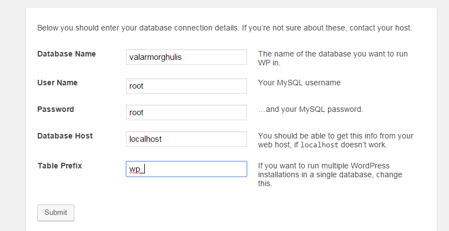Focus the Table Prefix text field
This screenshot has height=231, width=449.
coord(186,169)
